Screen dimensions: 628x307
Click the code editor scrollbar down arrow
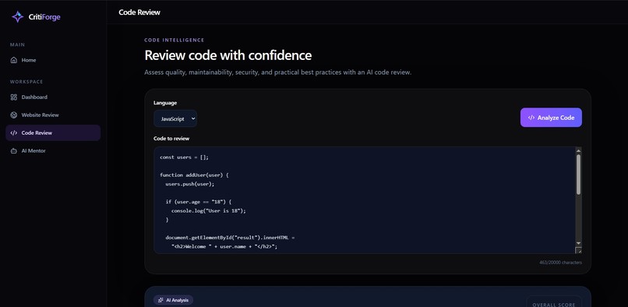click(x=578, y=243)
